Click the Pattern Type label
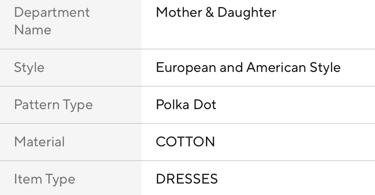 pos(53,105)
